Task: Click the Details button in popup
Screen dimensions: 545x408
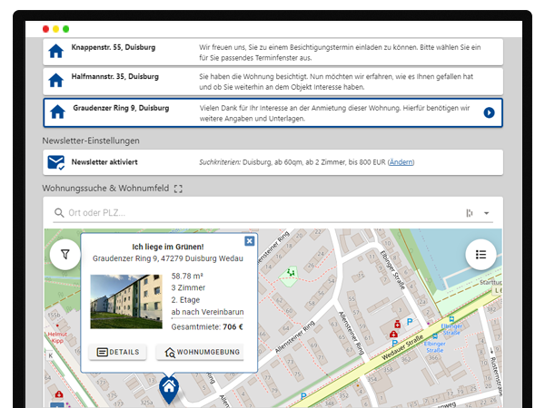Action: click(x=118, y=352)
